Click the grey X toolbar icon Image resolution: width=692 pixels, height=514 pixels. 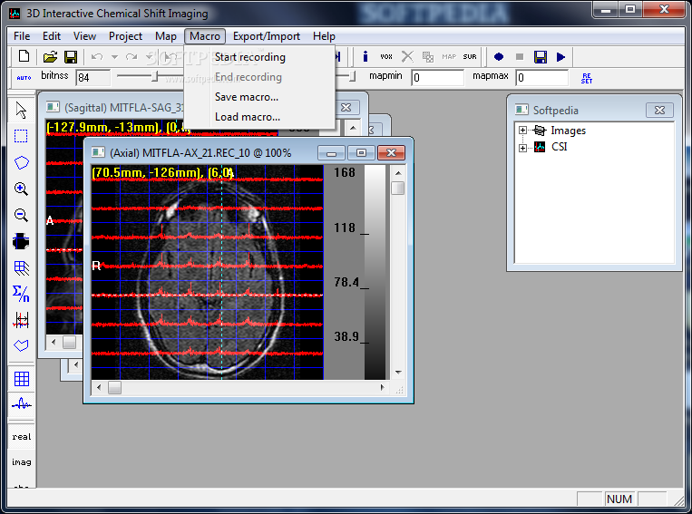(x=407, y=56)
